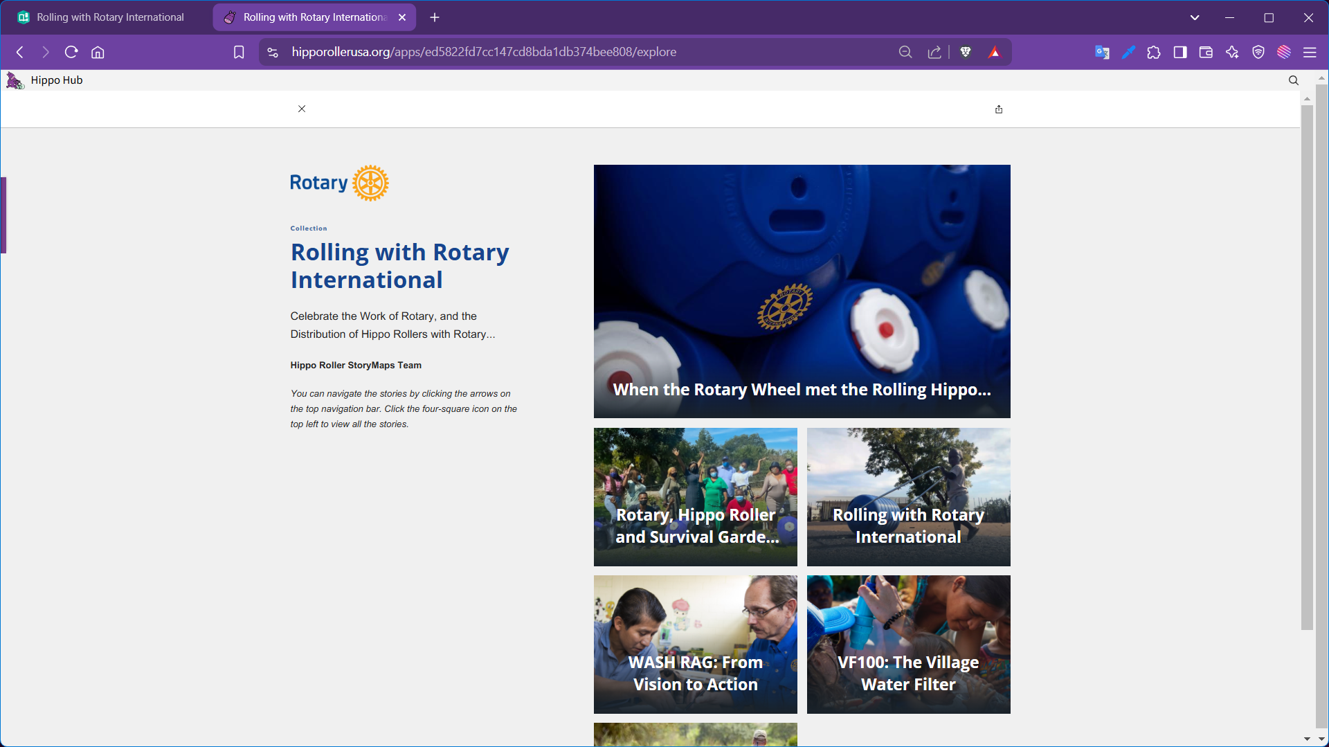Reload the current page
Screen dimensions: 1329x747
click(x=71, y=52)
